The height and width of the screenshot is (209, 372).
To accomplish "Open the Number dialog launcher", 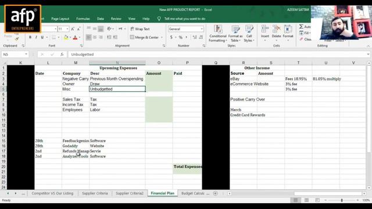I will [204, 46].
